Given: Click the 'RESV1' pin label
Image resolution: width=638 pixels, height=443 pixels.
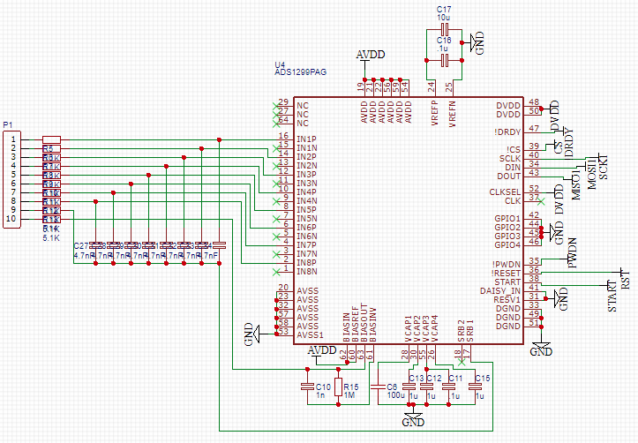Looking at the screenshot, I should coord(507,300).
